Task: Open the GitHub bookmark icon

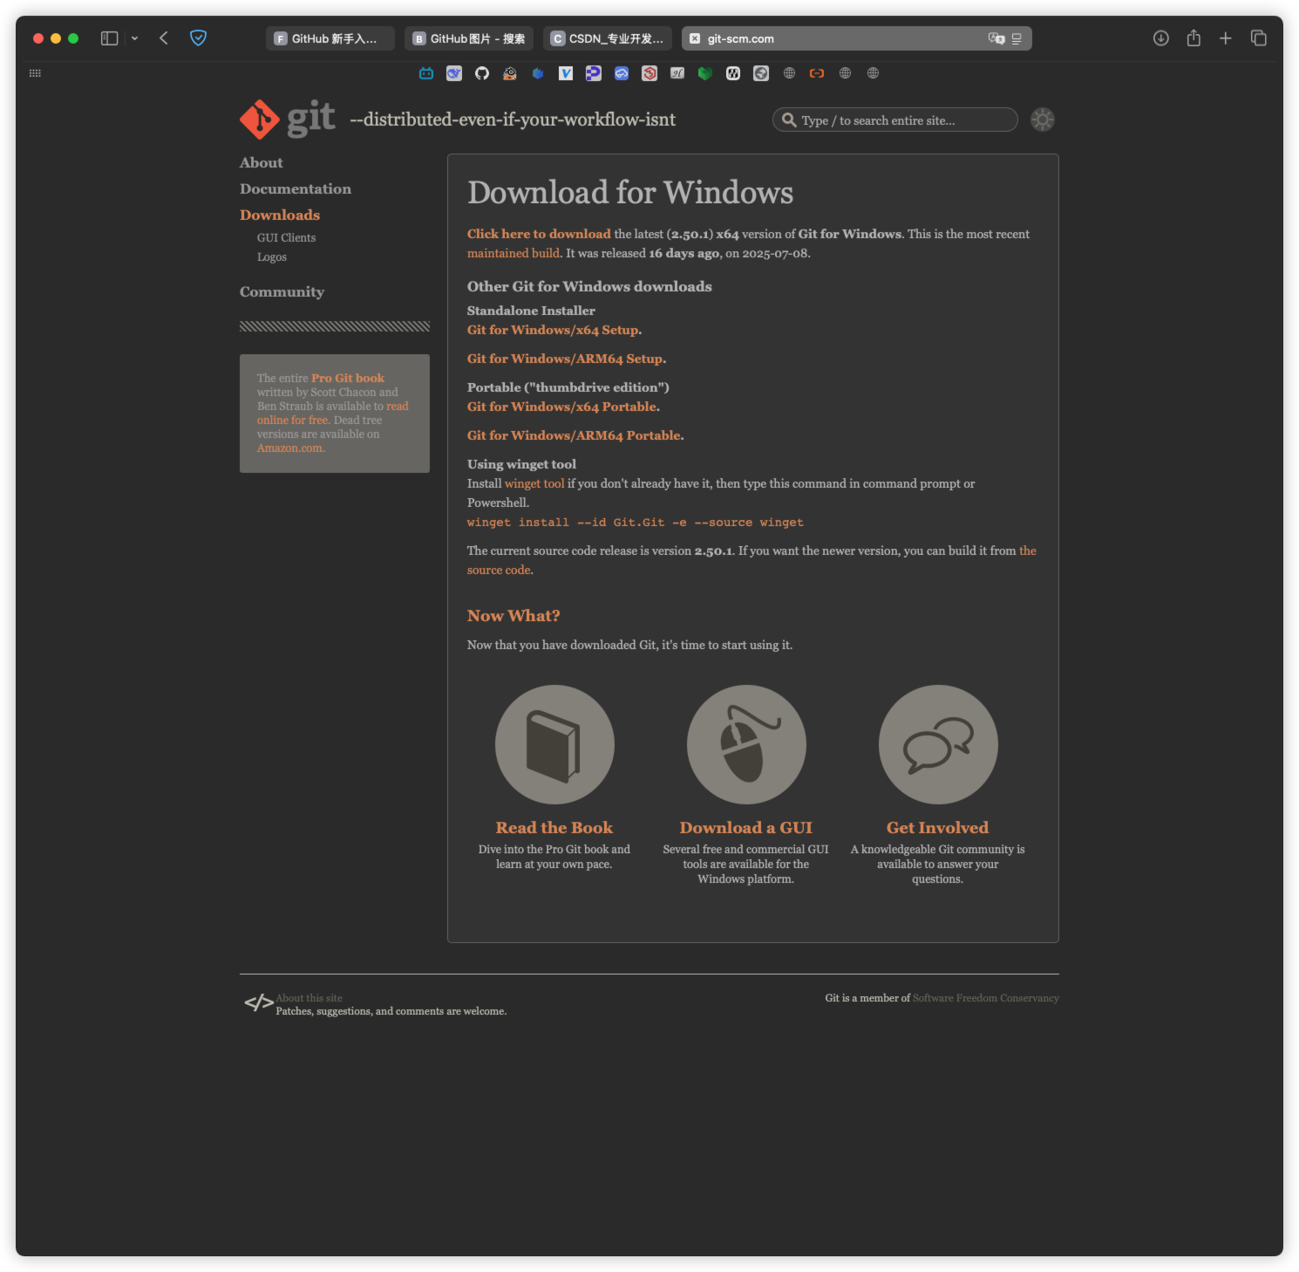Action: [x=482, y=73]
